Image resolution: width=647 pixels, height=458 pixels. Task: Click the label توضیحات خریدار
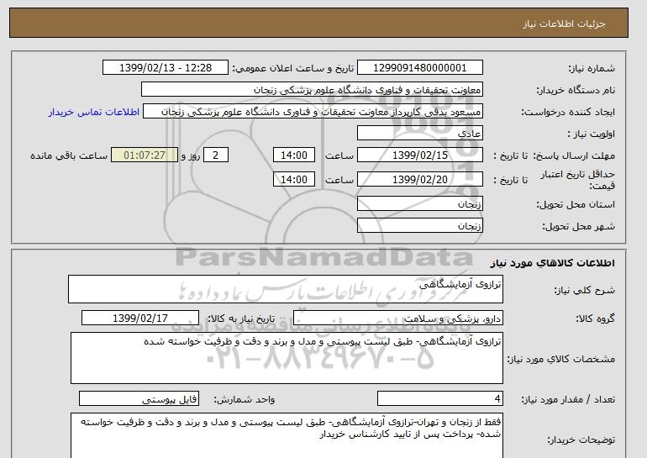pyautogui.click(x=581, y=440)
